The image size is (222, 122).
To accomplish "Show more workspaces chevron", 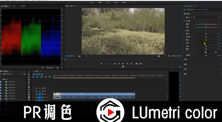I will (134, 2).
